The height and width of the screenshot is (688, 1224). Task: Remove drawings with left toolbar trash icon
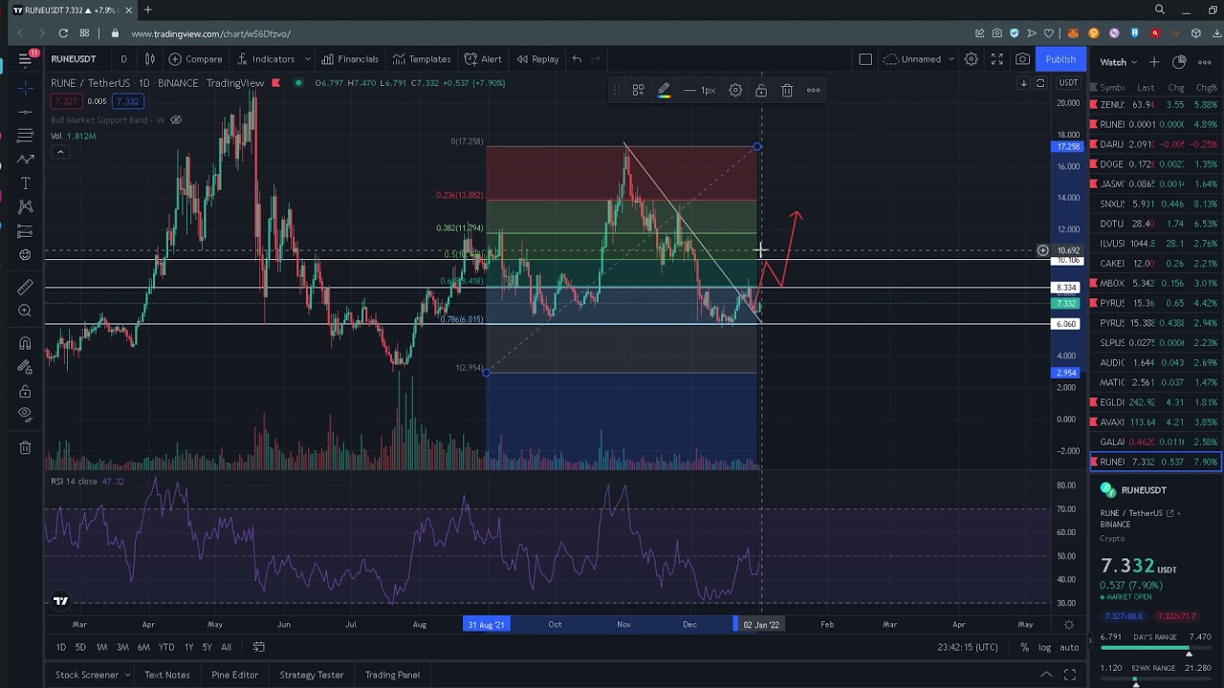coord(25,447)
